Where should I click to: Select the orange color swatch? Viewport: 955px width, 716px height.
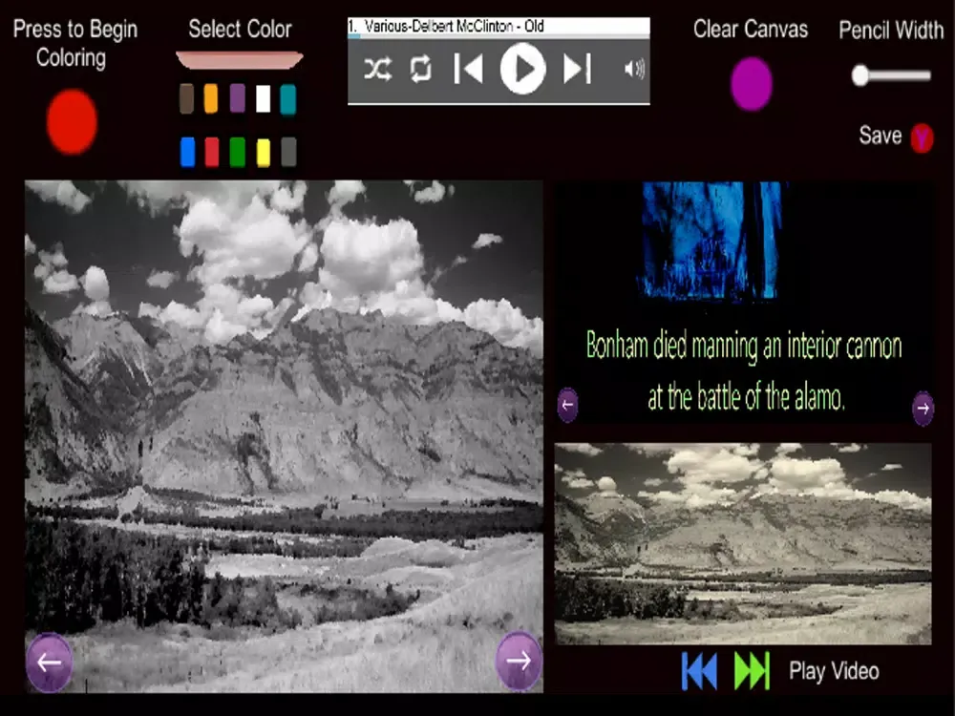click(211, 98)
